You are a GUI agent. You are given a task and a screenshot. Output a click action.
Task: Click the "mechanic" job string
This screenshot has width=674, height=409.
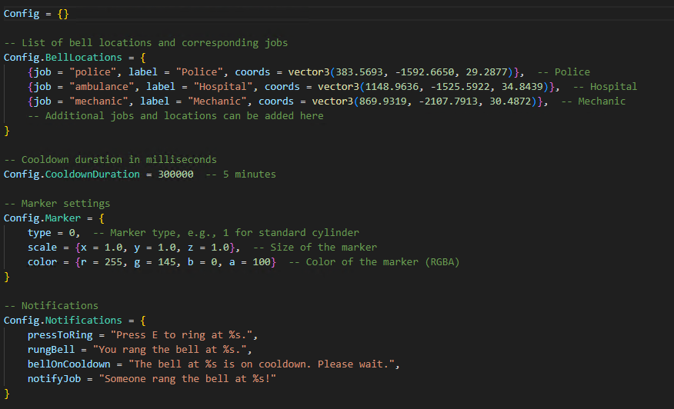(98, 101)
